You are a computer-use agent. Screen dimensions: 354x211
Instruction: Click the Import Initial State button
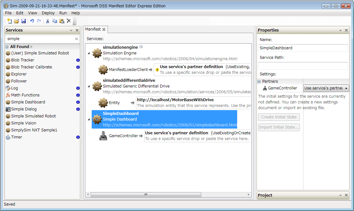[x=279, y=127]
